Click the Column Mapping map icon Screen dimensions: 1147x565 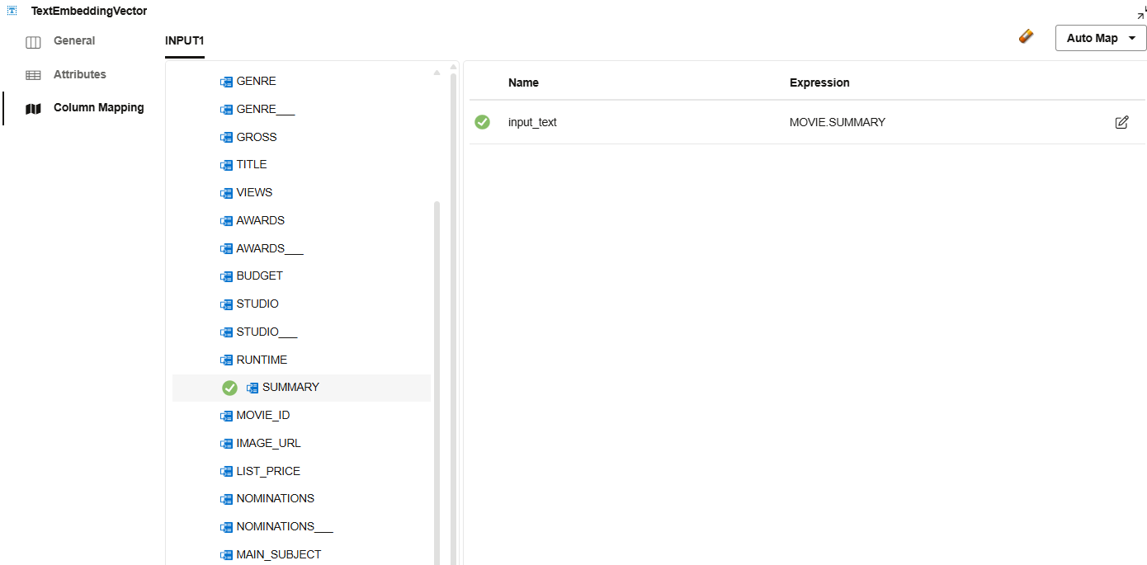click(x=33, y=108)
